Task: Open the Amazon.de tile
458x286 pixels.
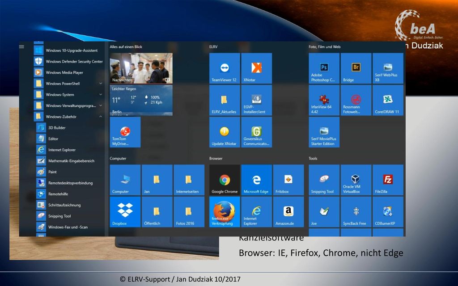Action: 288,211
